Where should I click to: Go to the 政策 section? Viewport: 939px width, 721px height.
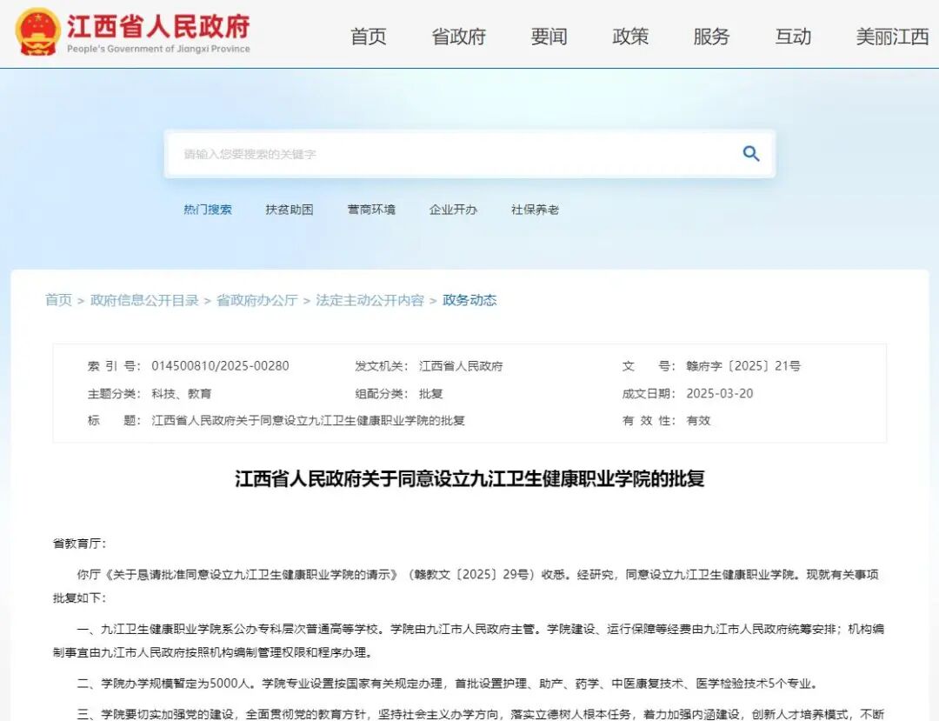(x=630, y=37)
